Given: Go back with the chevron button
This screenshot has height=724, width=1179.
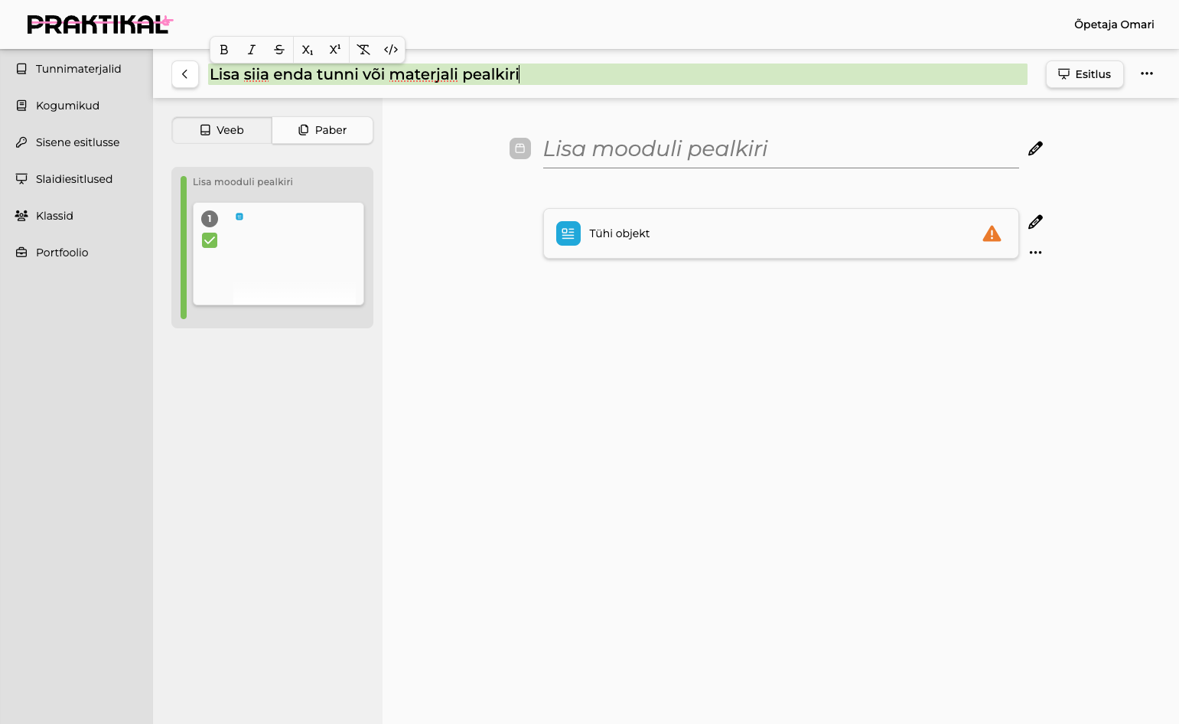Looking at the screenshot, I should click(x=185, y=74).
